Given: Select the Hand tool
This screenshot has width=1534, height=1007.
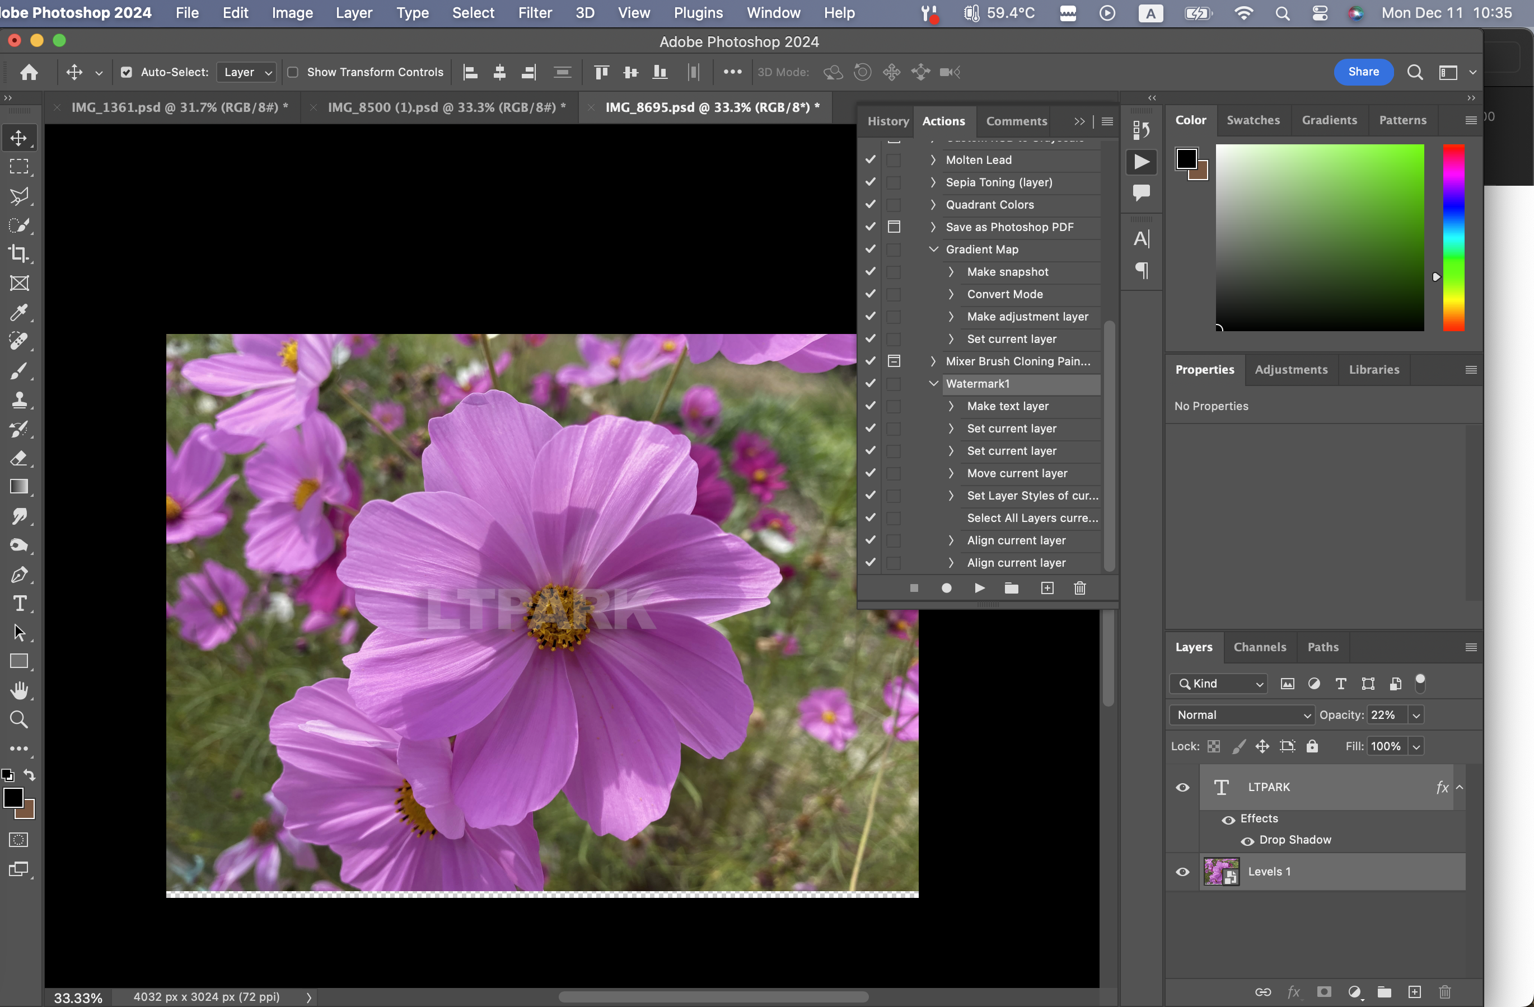Looking at the screenshot, I should point(18,691).
